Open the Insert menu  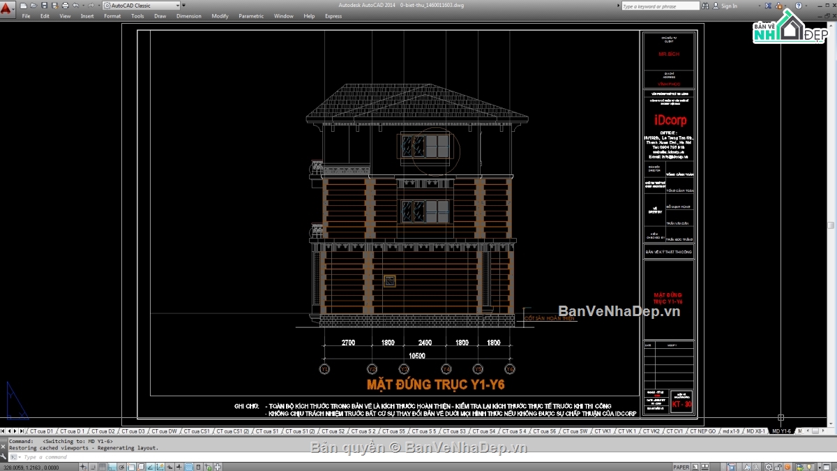point(87,16)
